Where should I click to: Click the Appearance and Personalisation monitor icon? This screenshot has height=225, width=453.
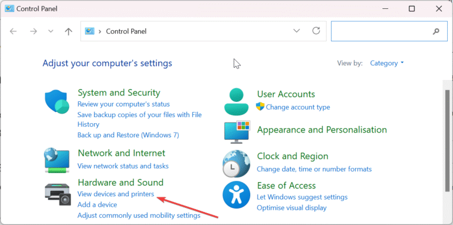[237, 132]
